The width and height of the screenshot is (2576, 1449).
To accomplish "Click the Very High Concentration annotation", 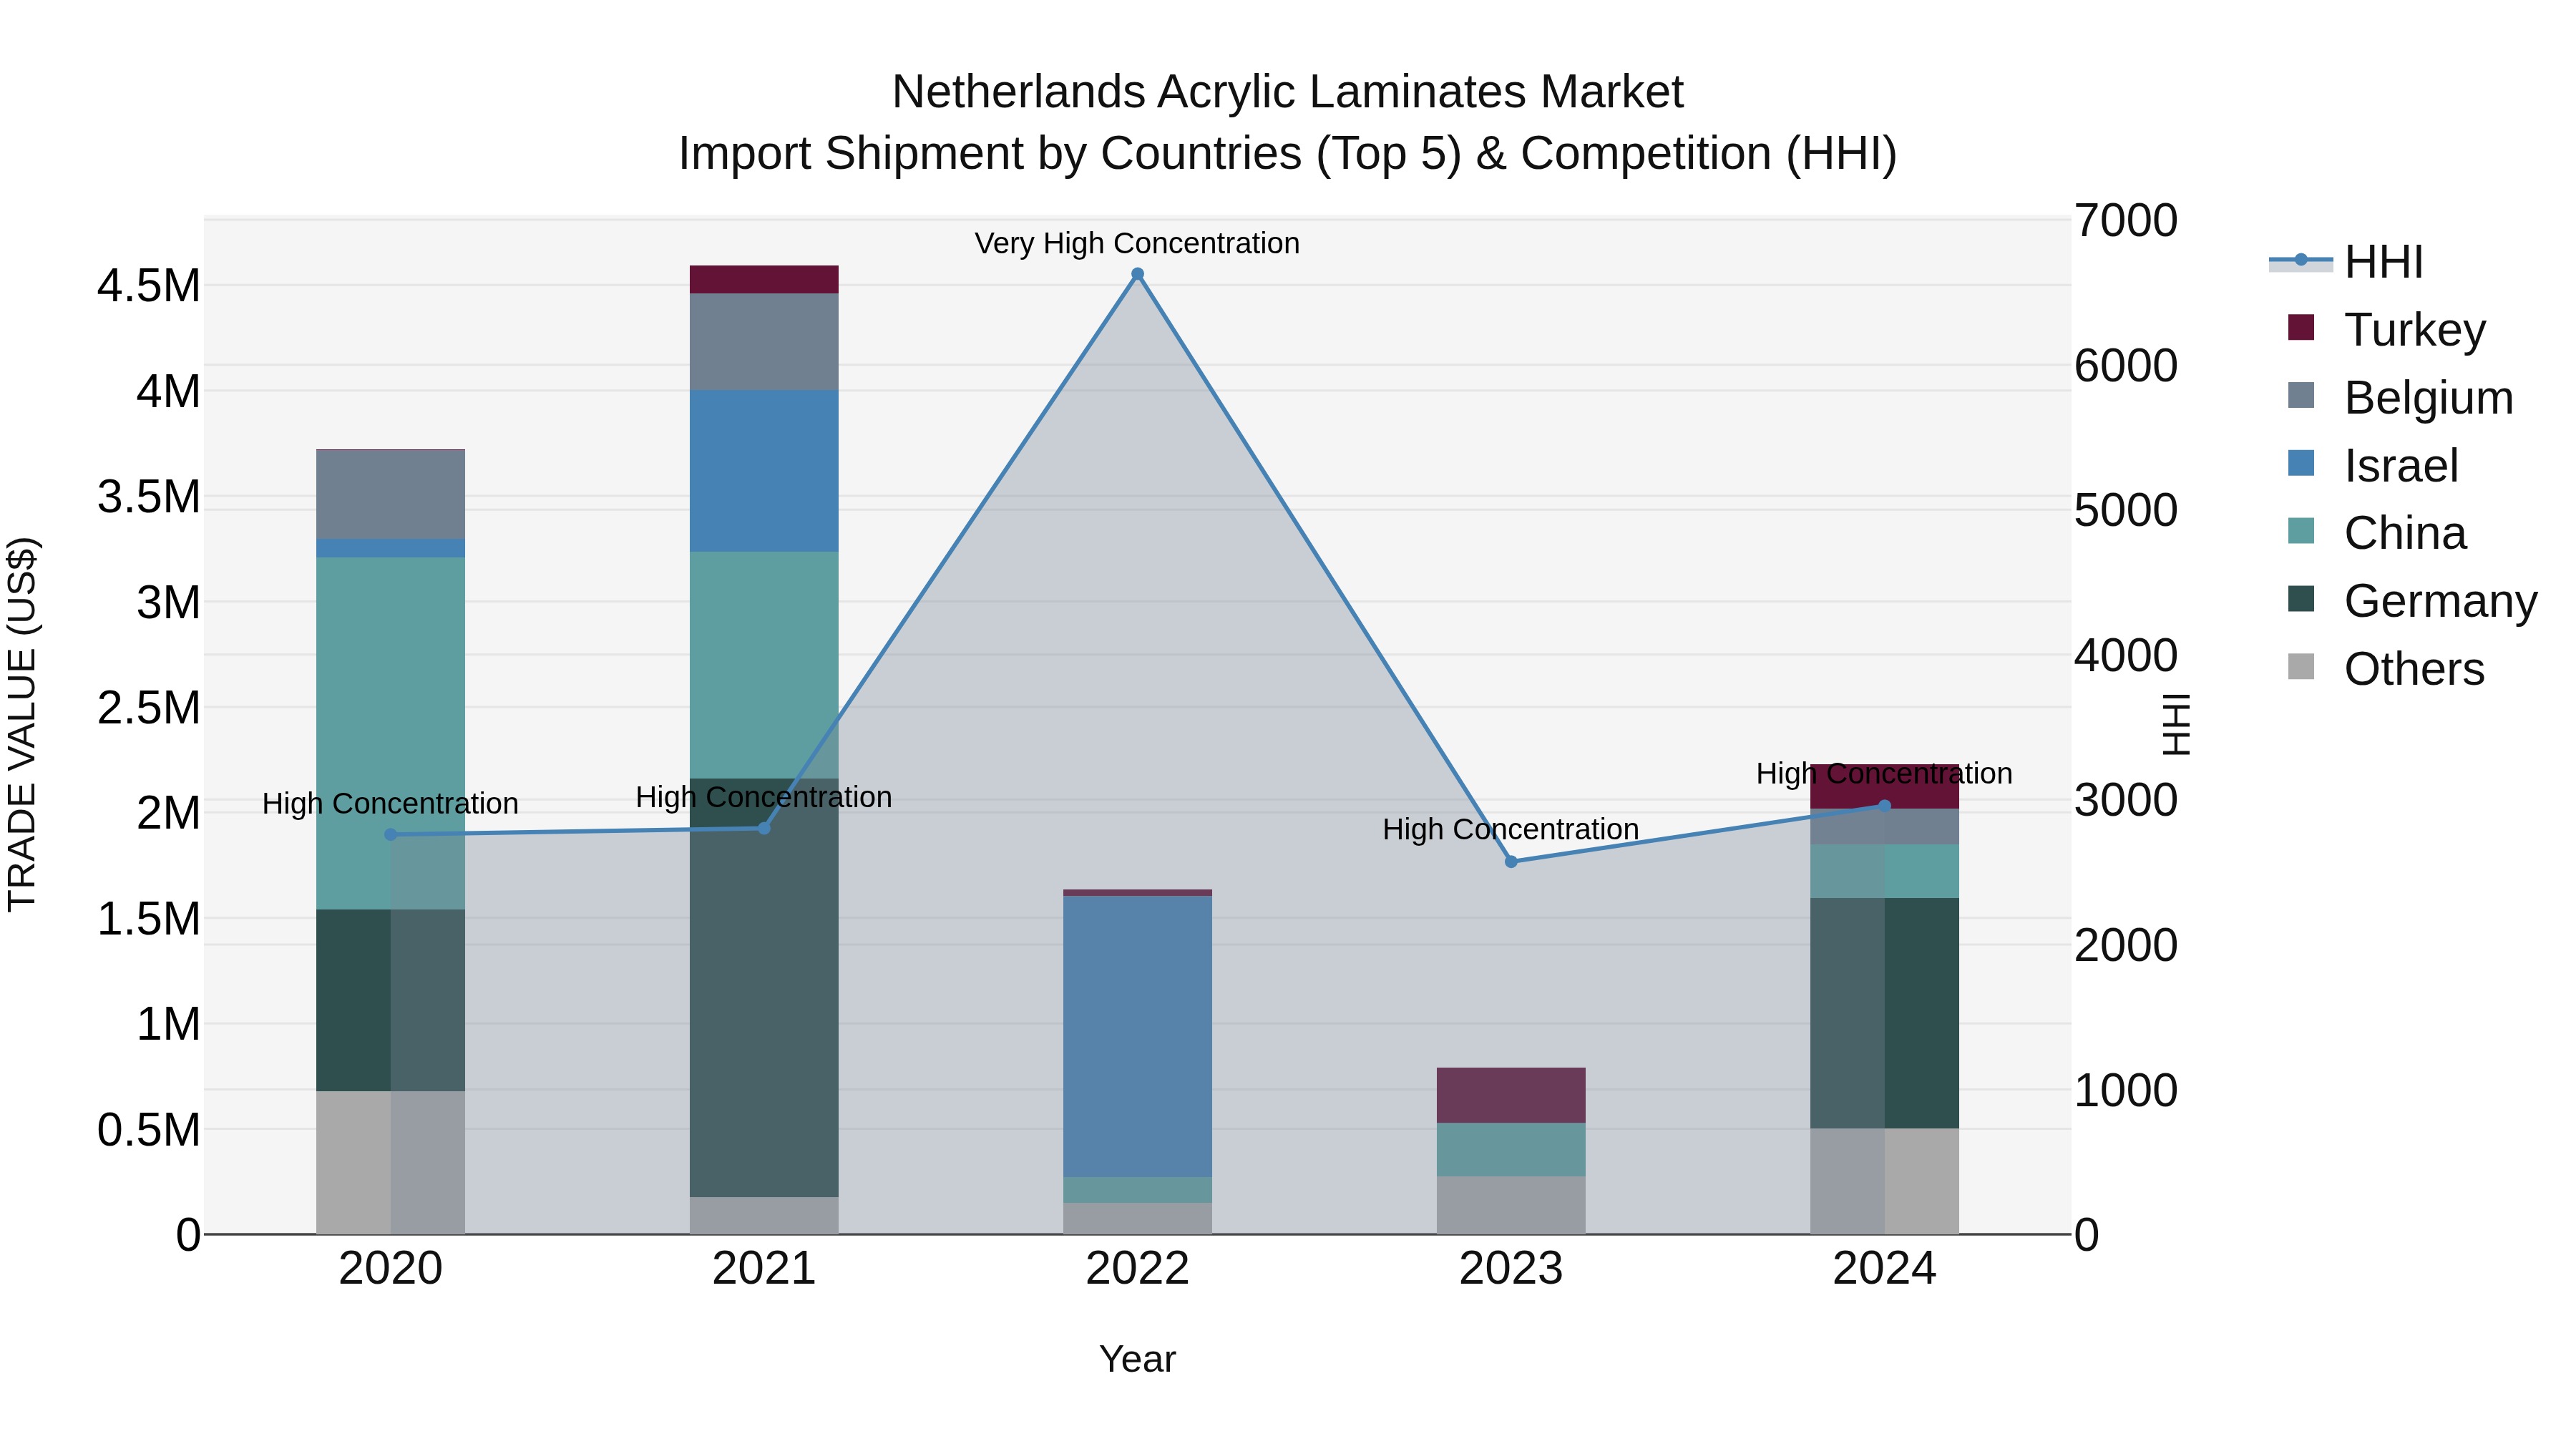I will [x=1137, y=243].
